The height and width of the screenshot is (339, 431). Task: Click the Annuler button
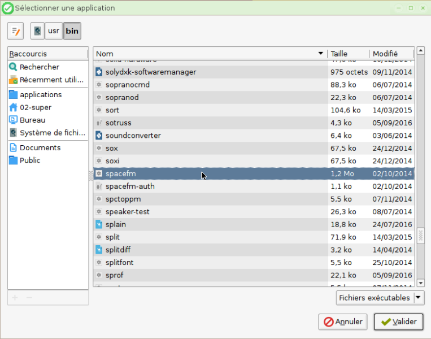(343, 321)
